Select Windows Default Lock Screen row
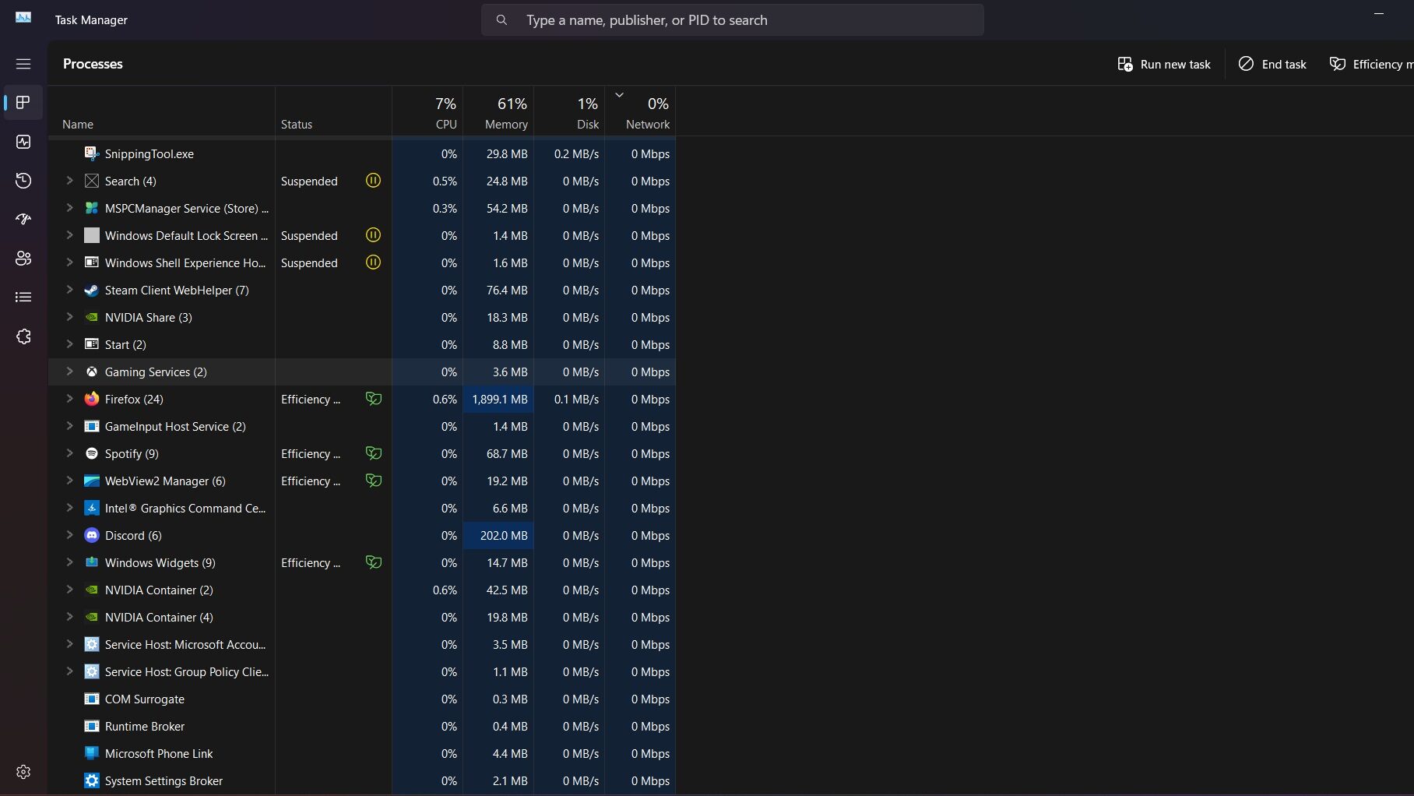This screenshot has height=796, width=1414. point(362,235)
